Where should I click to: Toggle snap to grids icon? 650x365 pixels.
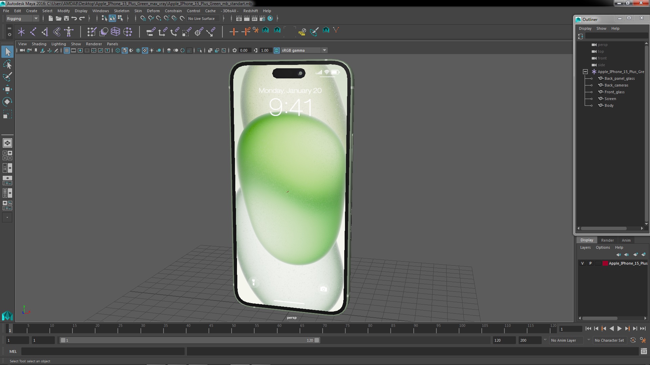point(143,19)
